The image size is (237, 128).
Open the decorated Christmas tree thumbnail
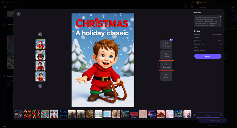point(116,114)
